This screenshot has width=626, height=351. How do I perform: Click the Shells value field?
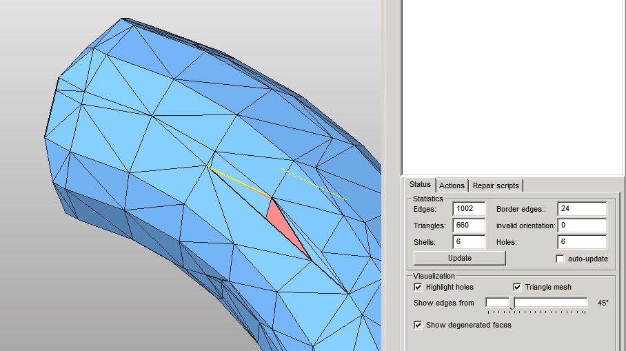(x=469, y=242)
